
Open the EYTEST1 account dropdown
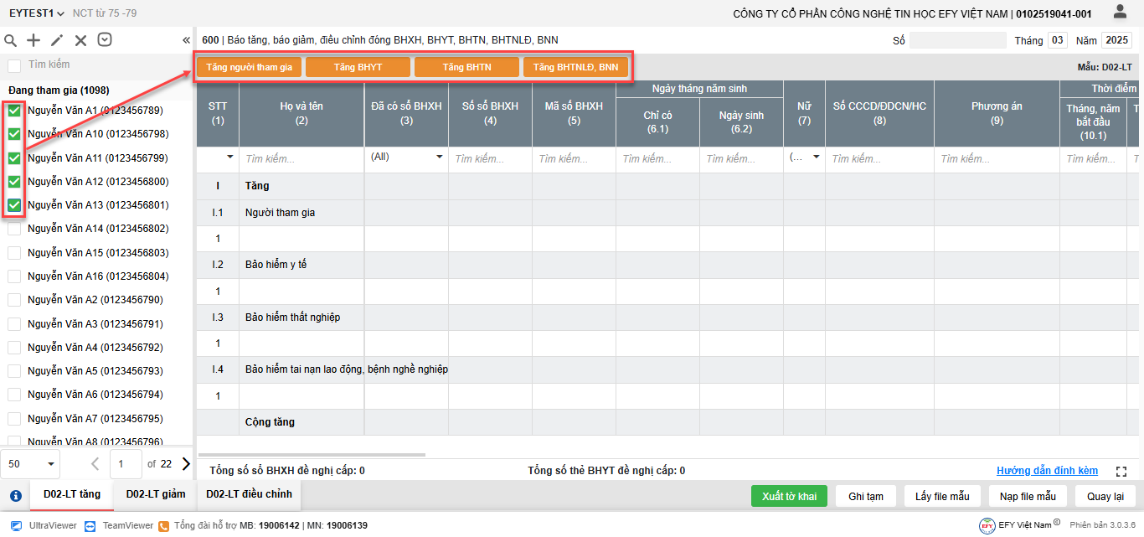tap(37, 13)
